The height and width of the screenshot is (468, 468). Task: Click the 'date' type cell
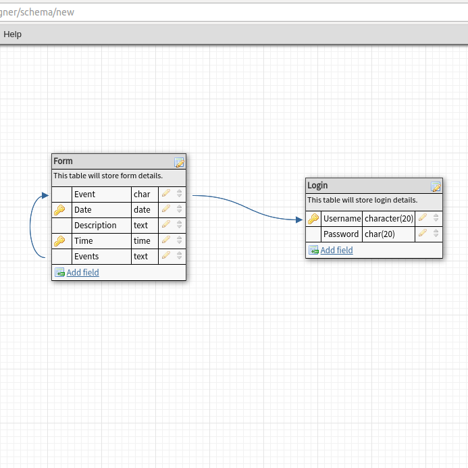point(145,210)
